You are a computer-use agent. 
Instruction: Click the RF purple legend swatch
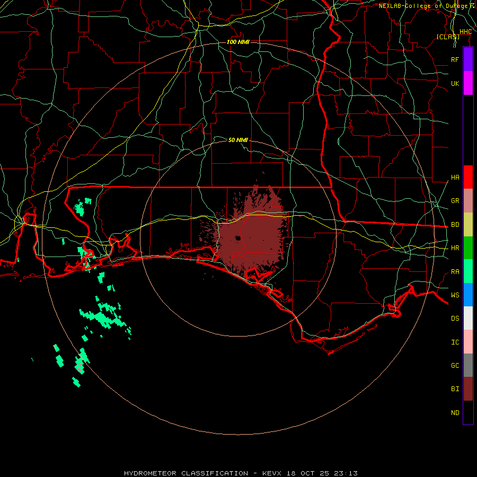pos(468,59)
